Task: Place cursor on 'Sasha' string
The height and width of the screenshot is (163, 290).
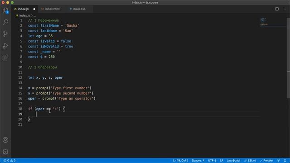Action: pos(72,25)
